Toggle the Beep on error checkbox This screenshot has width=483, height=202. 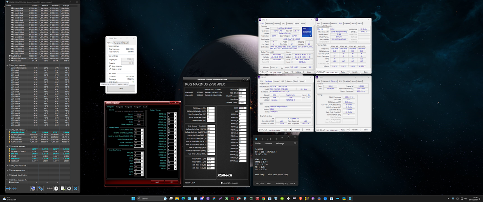pos(109,66)
